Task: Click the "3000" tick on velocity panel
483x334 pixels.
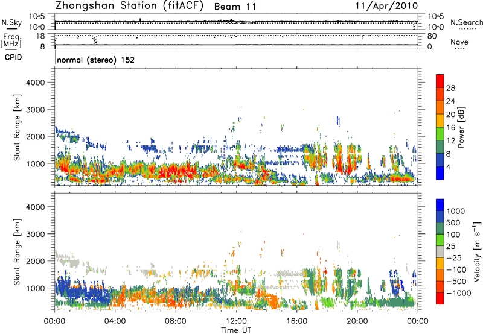Action: 35,234
